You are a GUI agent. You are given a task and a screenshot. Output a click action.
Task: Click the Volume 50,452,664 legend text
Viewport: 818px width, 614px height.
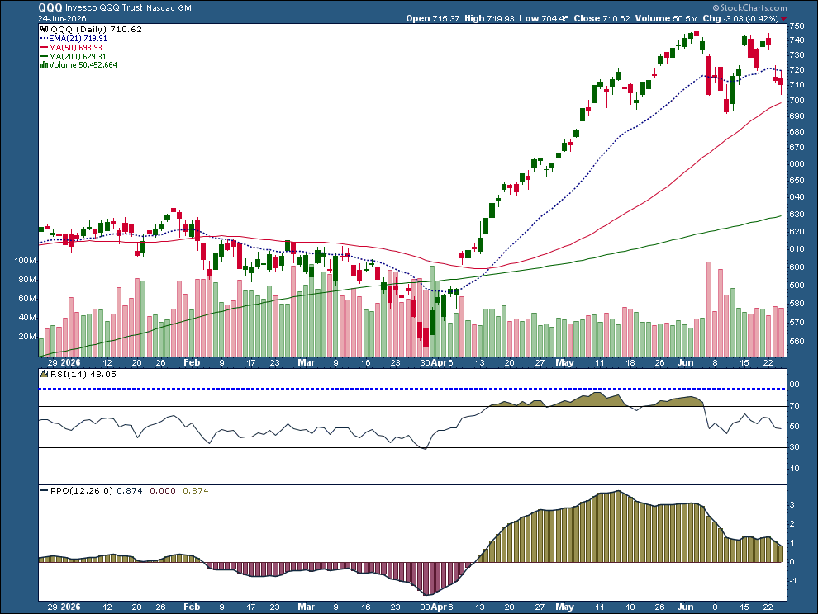pyautogui.click(x=83, y=65)
